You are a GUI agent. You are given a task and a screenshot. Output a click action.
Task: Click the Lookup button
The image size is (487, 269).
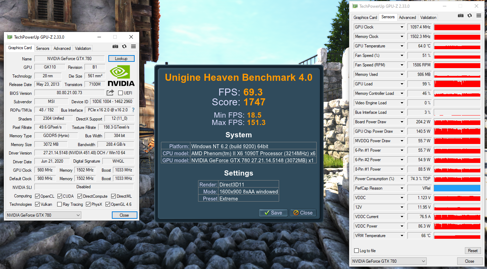click(121, 59)
